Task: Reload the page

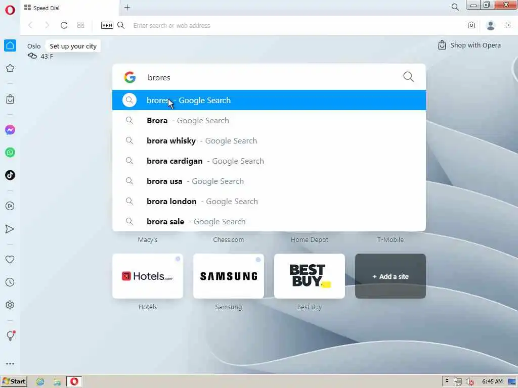Action: [x=64, y=25]
